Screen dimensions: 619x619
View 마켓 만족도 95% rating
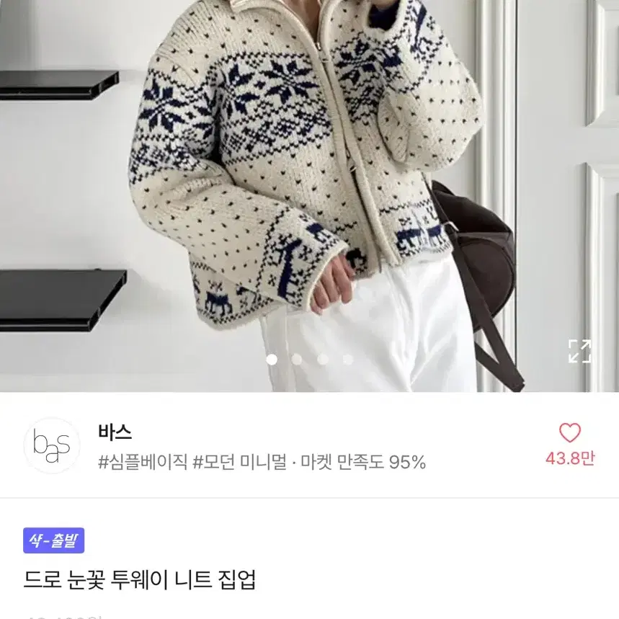pyautogui.click(x=363, y=461)
